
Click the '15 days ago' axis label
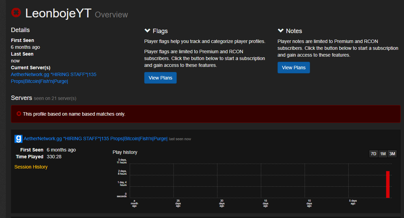point(266,203)
